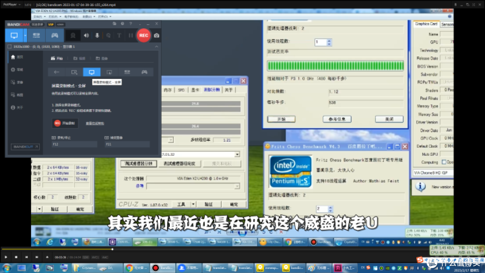Click the F12 record hotkey field
This screenshot has height=273, width=485.
coord(74,144)
